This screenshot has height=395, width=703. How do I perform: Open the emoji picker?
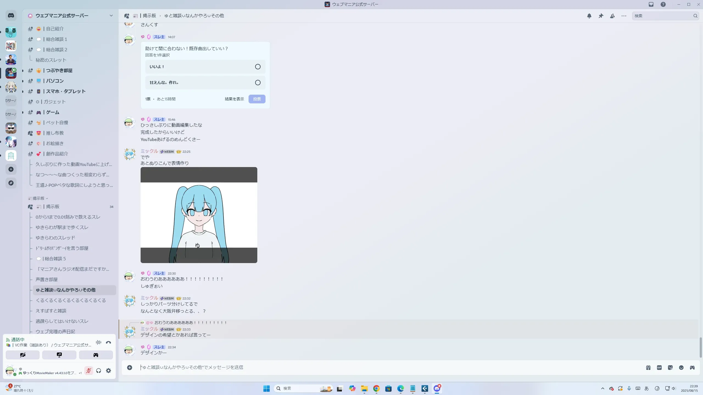click(681, 368)
